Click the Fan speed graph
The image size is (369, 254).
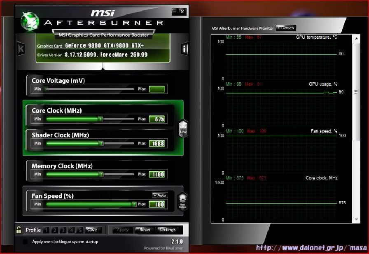click(281, 154)
